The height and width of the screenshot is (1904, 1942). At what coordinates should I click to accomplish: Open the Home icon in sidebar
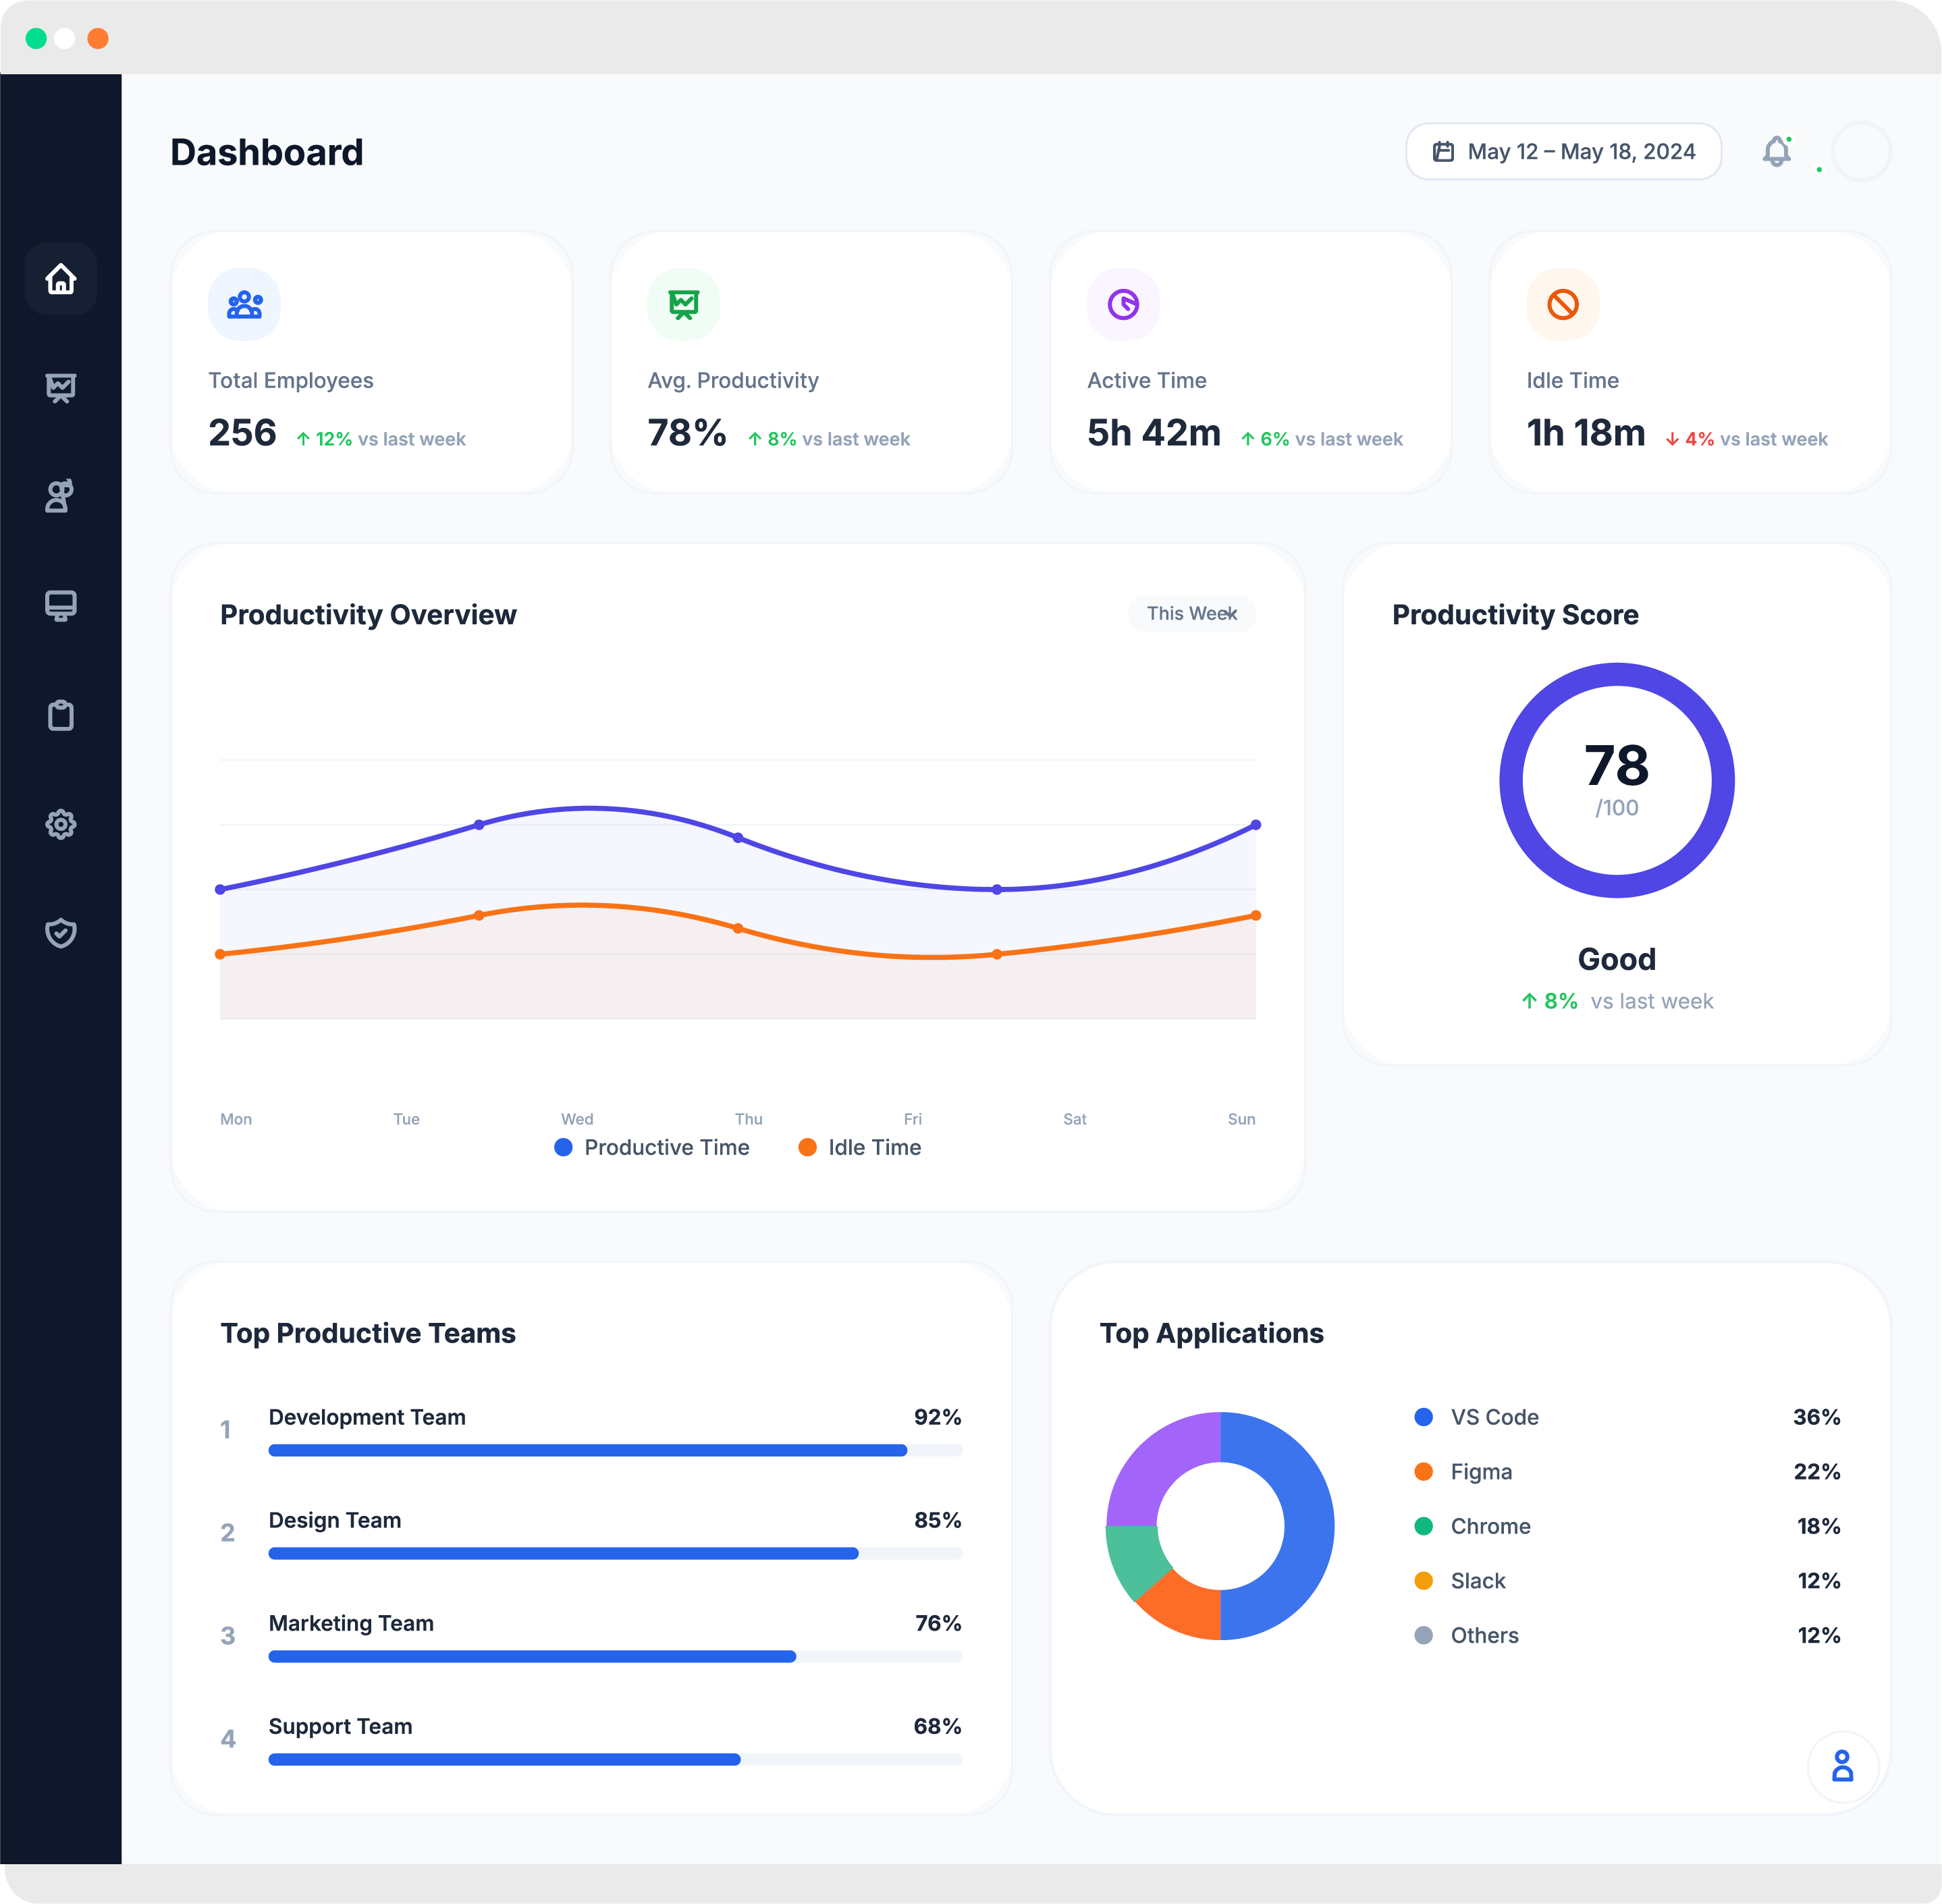tap(61, 279)
